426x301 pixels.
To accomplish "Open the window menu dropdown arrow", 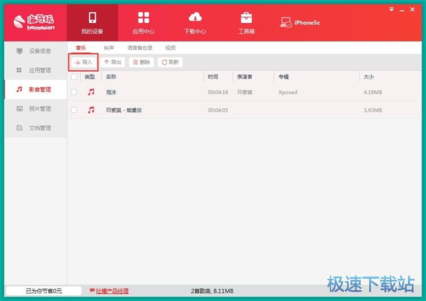I will [x=391, y=10].
